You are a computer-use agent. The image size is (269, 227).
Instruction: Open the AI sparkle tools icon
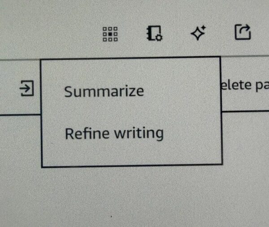[x=198, y=33]
